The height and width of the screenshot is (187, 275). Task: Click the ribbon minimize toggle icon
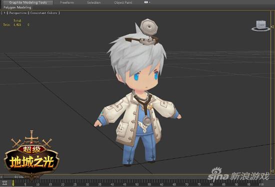[146, 2]
